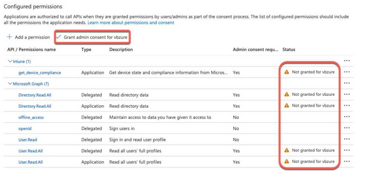The image size is (373, 173).
Task: Open ellipsis menu for openid row
Action: pyautogui.click(x=347, y=128)
